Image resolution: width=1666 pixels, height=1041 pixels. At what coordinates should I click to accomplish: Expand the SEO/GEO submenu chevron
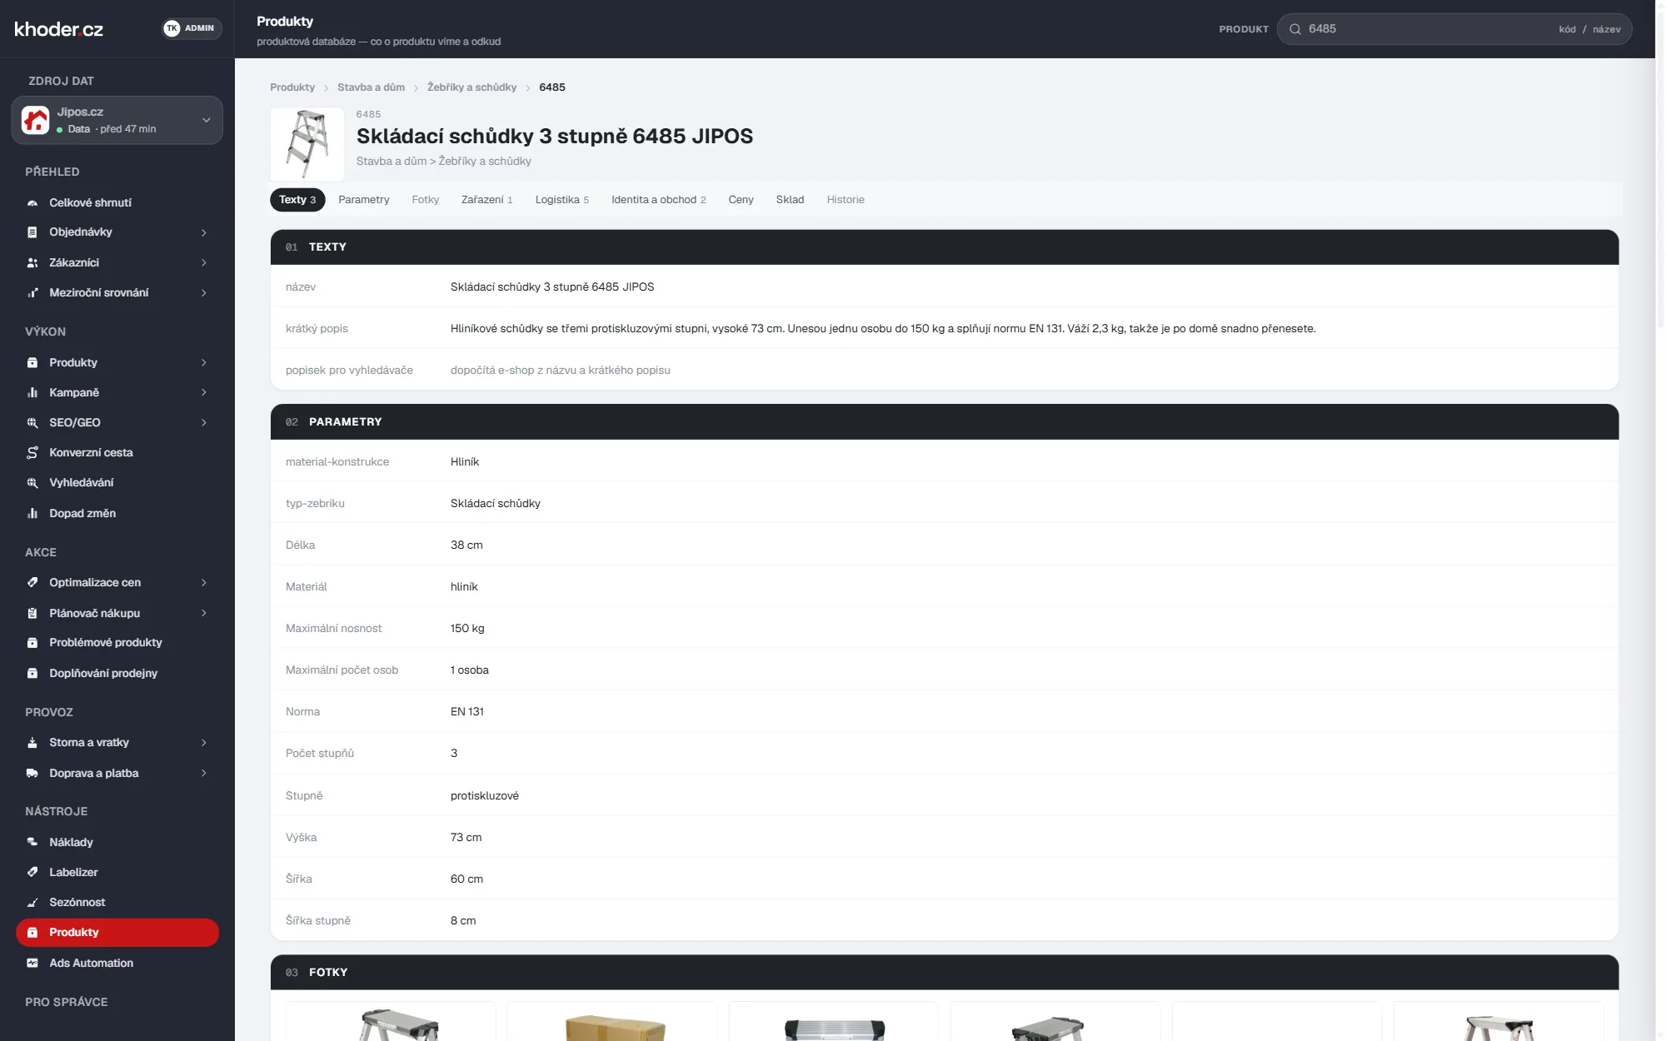pyautogui.click(x=203, y=422)
